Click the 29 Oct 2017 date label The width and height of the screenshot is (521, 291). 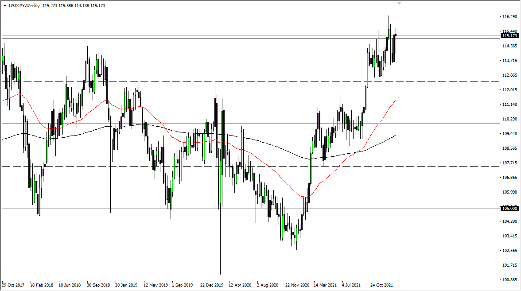13,285
